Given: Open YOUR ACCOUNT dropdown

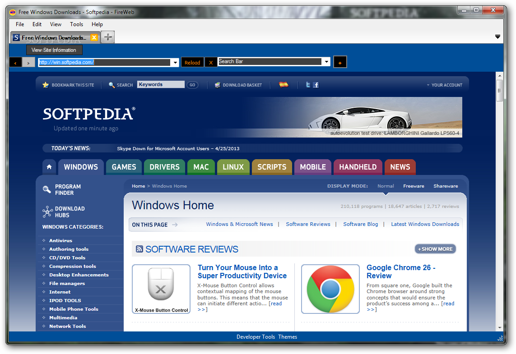Looking at the screenshot, I should point(445,85).
